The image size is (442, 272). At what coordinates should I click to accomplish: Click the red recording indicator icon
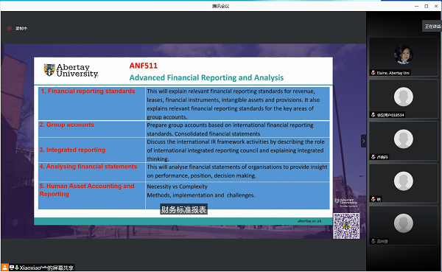coord(10,28)
